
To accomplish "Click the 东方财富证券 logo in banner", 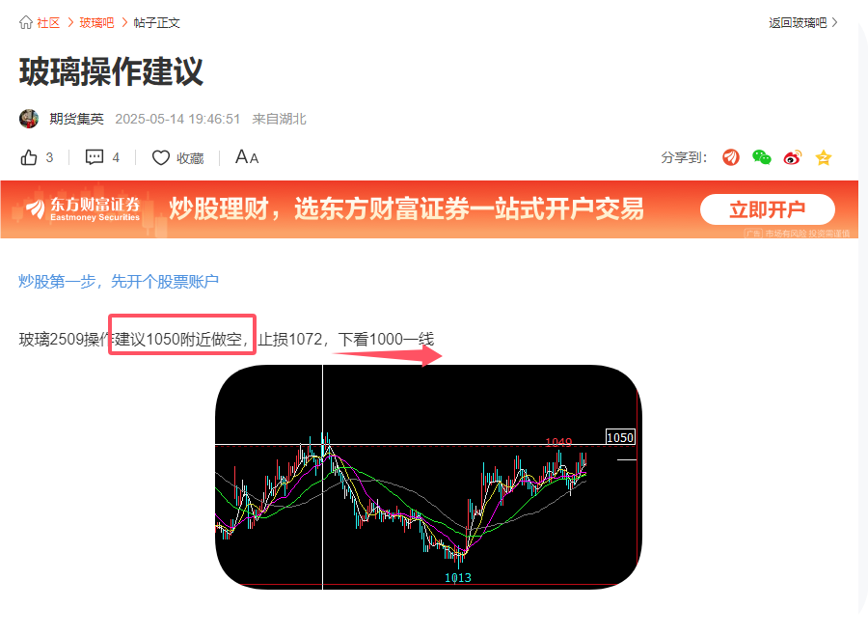I will [83, 208].
